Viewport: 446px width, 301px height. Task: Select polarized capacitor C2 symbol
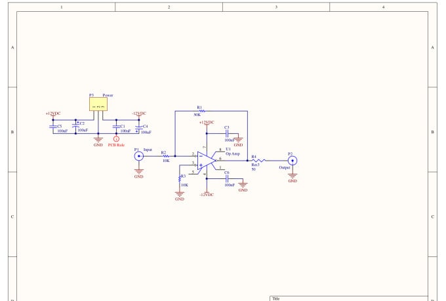coord(75,125)
